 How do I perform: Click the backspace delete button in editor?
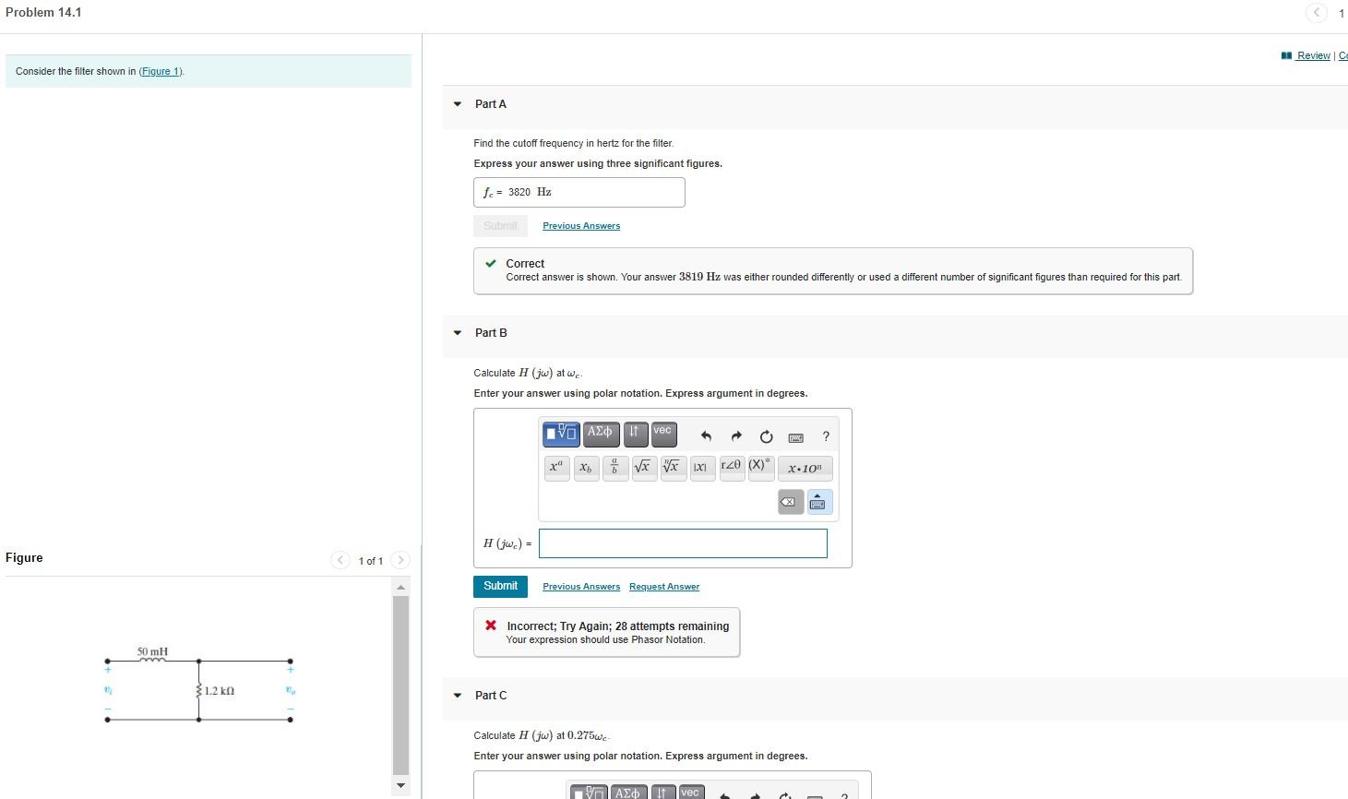tap(790, 502)
